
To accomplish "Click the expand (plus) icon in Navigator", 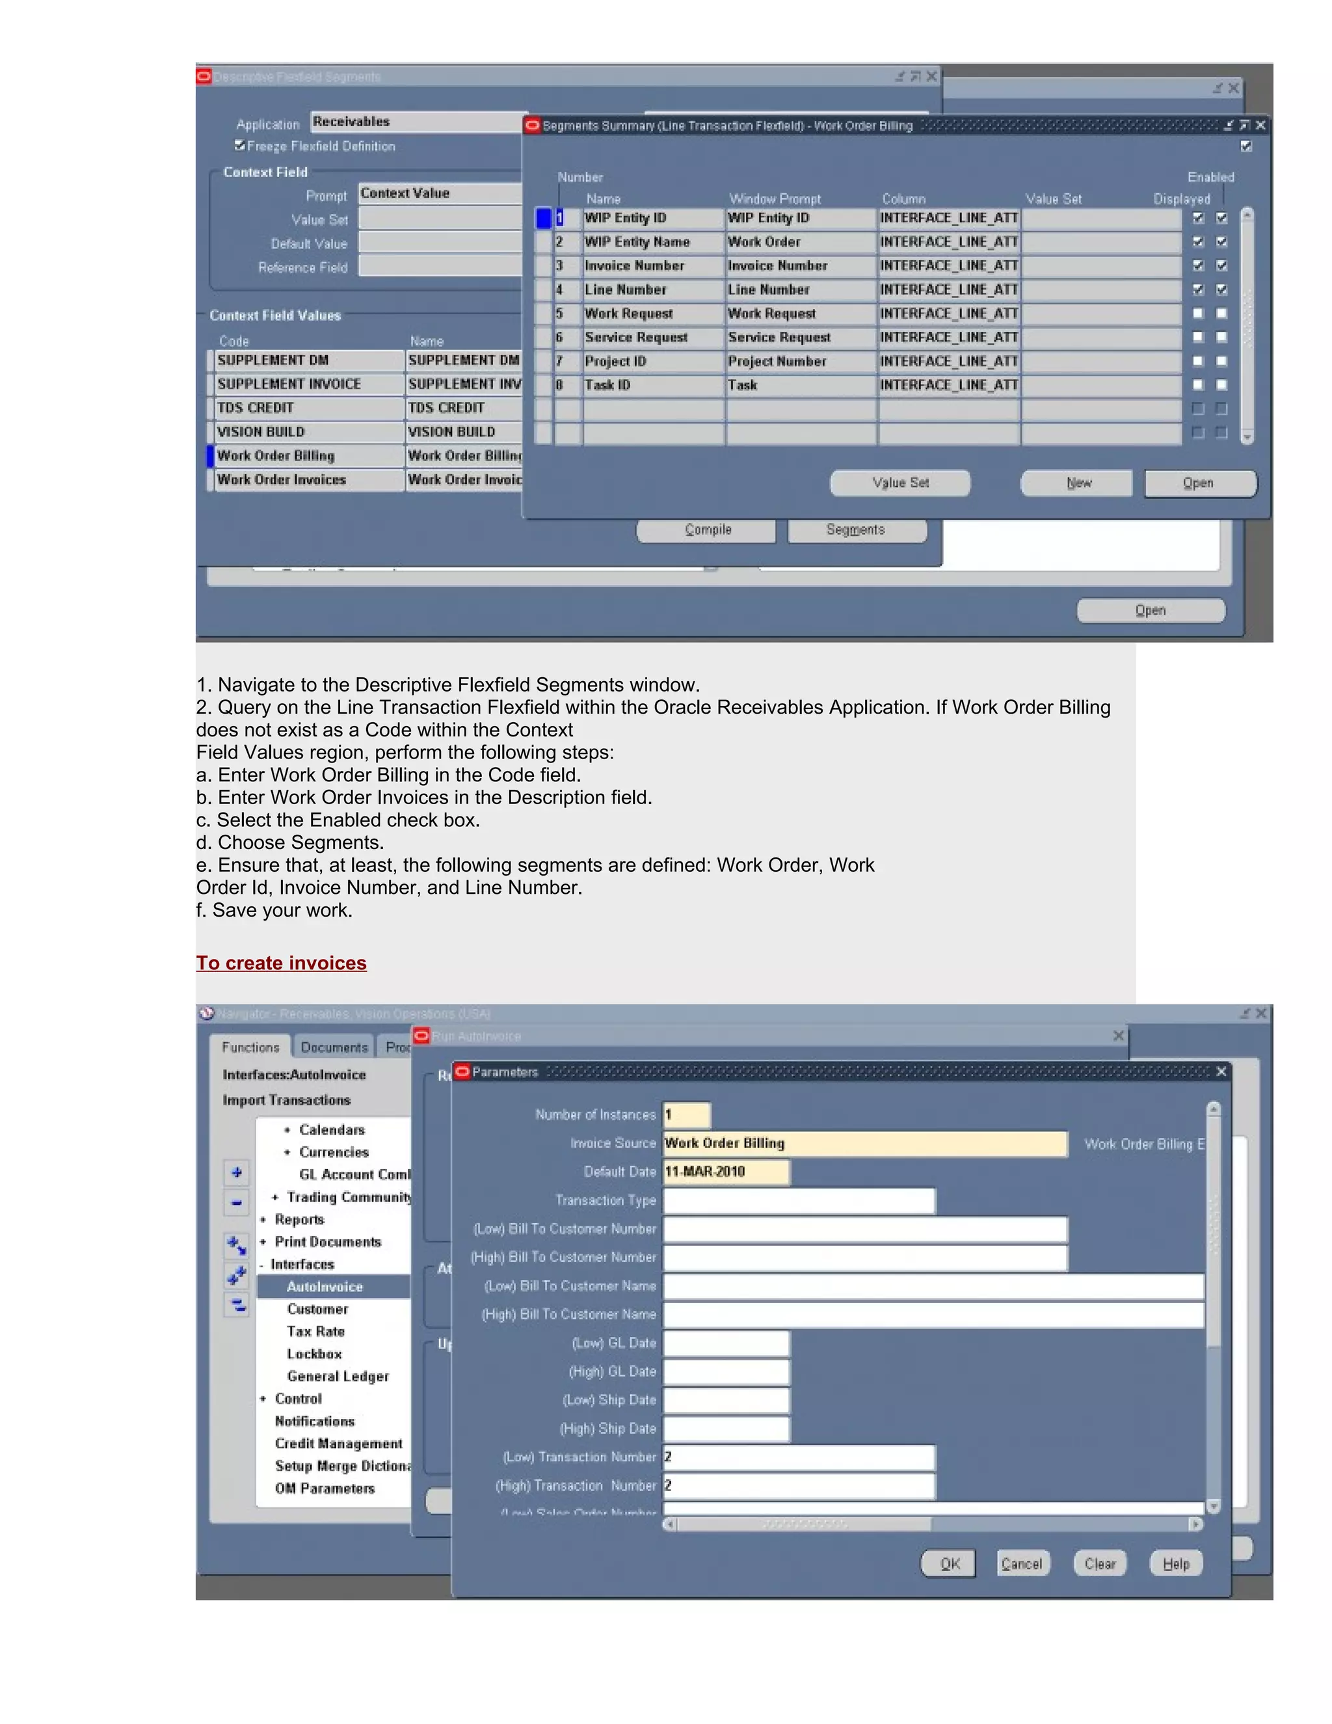I will (236, 1173).
